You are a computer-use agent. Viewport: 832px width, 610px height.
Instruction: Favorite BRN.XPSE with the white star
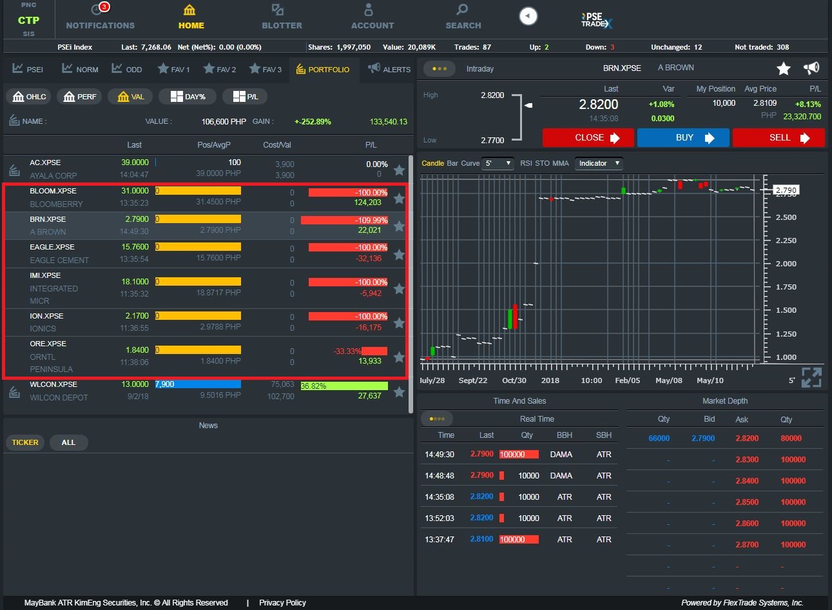[783, 68]
